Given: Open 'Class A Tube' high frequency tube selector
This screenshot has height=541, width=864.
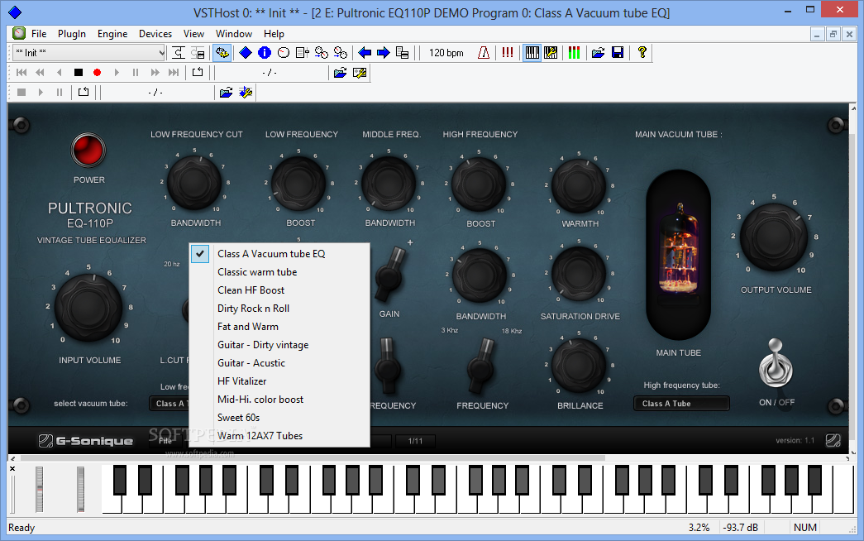Looking at the screenshot, I should pos(681,403).
